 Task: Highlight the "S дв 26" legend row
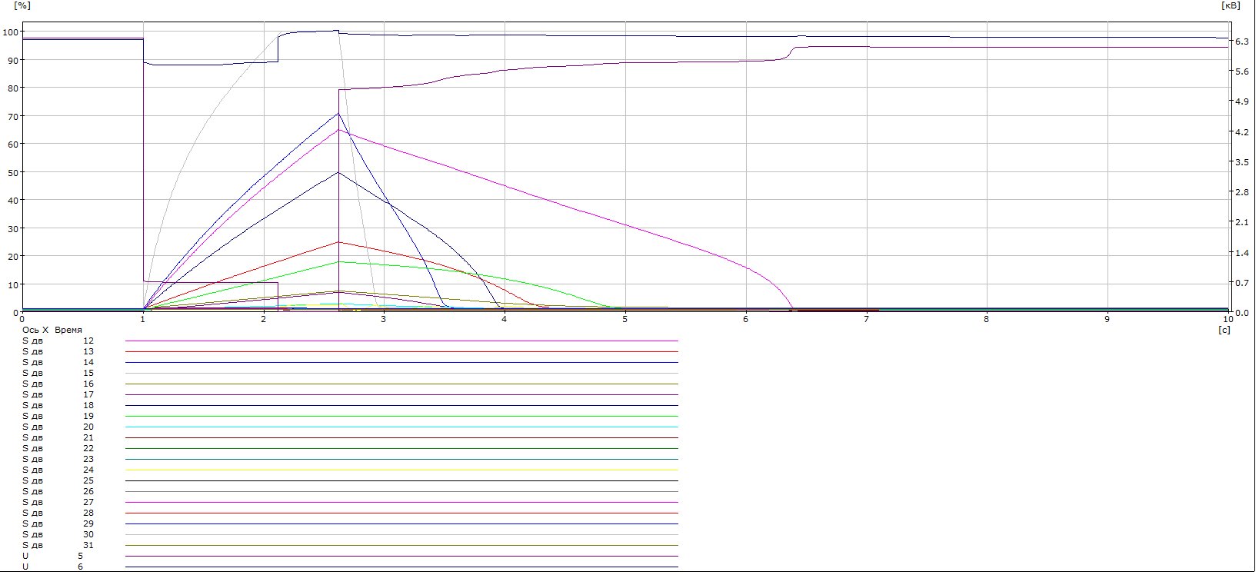350,491
